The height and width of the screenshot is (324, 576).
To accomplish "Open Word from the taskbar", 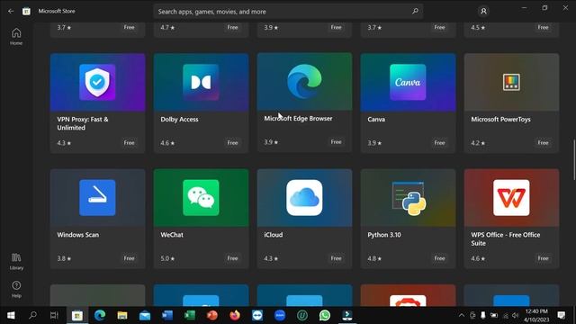I will tap(167, 315).
